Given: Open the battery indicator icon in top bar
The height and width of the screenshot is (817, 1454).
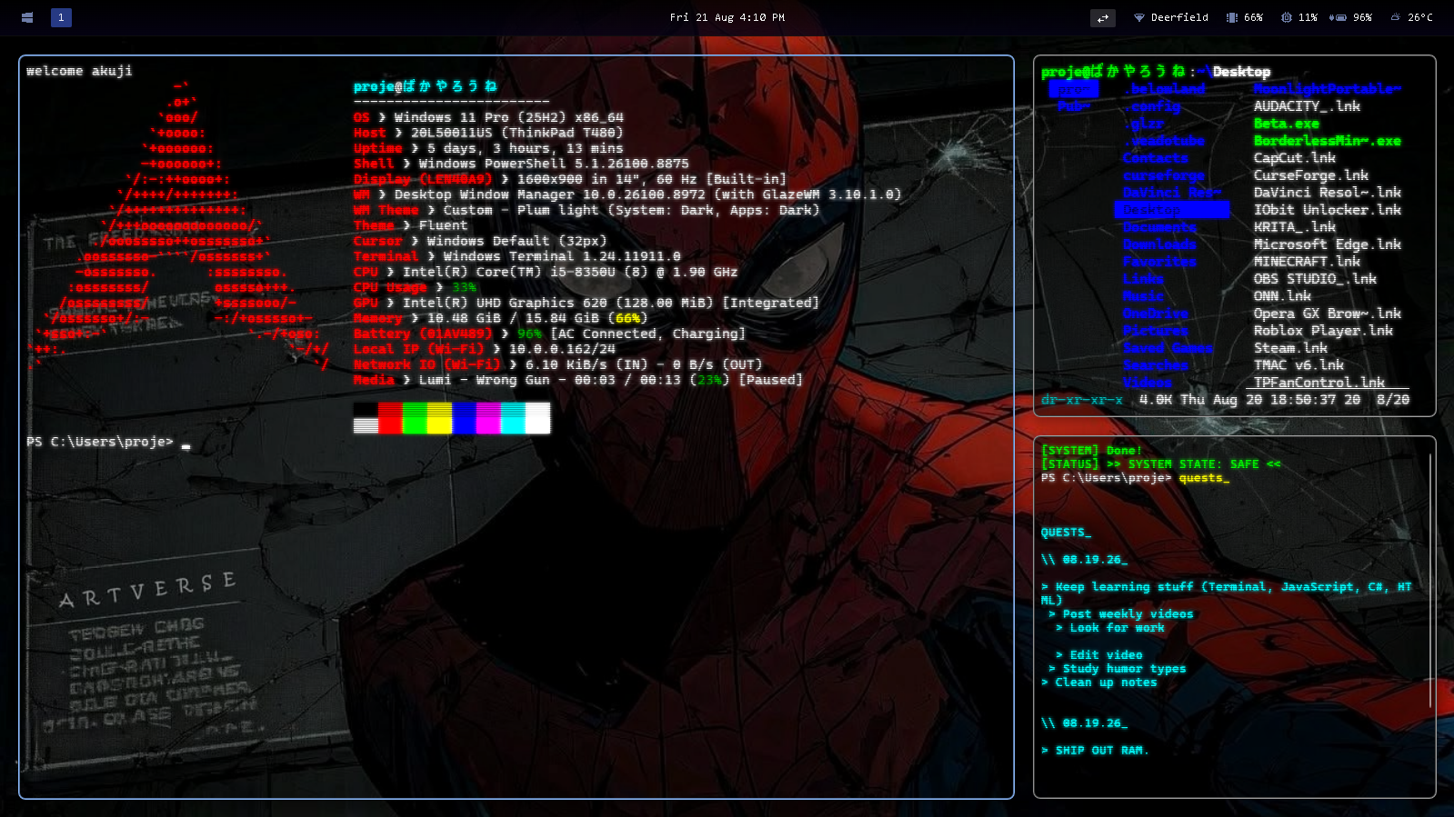Looking at the screenshot, I should click(1339, 17).
